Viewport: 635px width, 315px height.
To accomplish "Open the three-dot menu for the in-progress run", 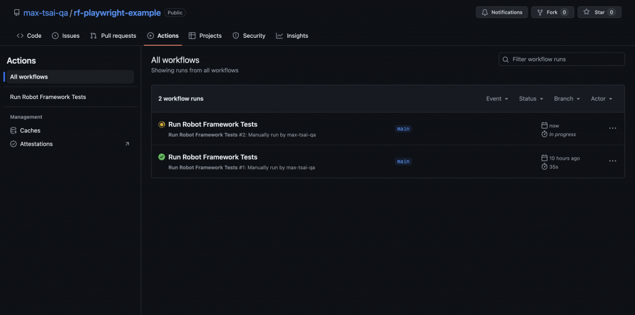I will 612,128.
